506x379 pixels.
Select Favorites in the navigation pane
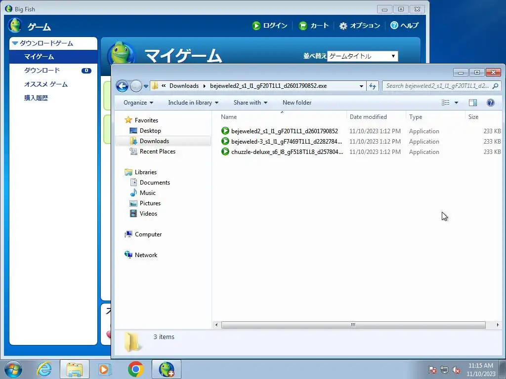coord(146,120)
